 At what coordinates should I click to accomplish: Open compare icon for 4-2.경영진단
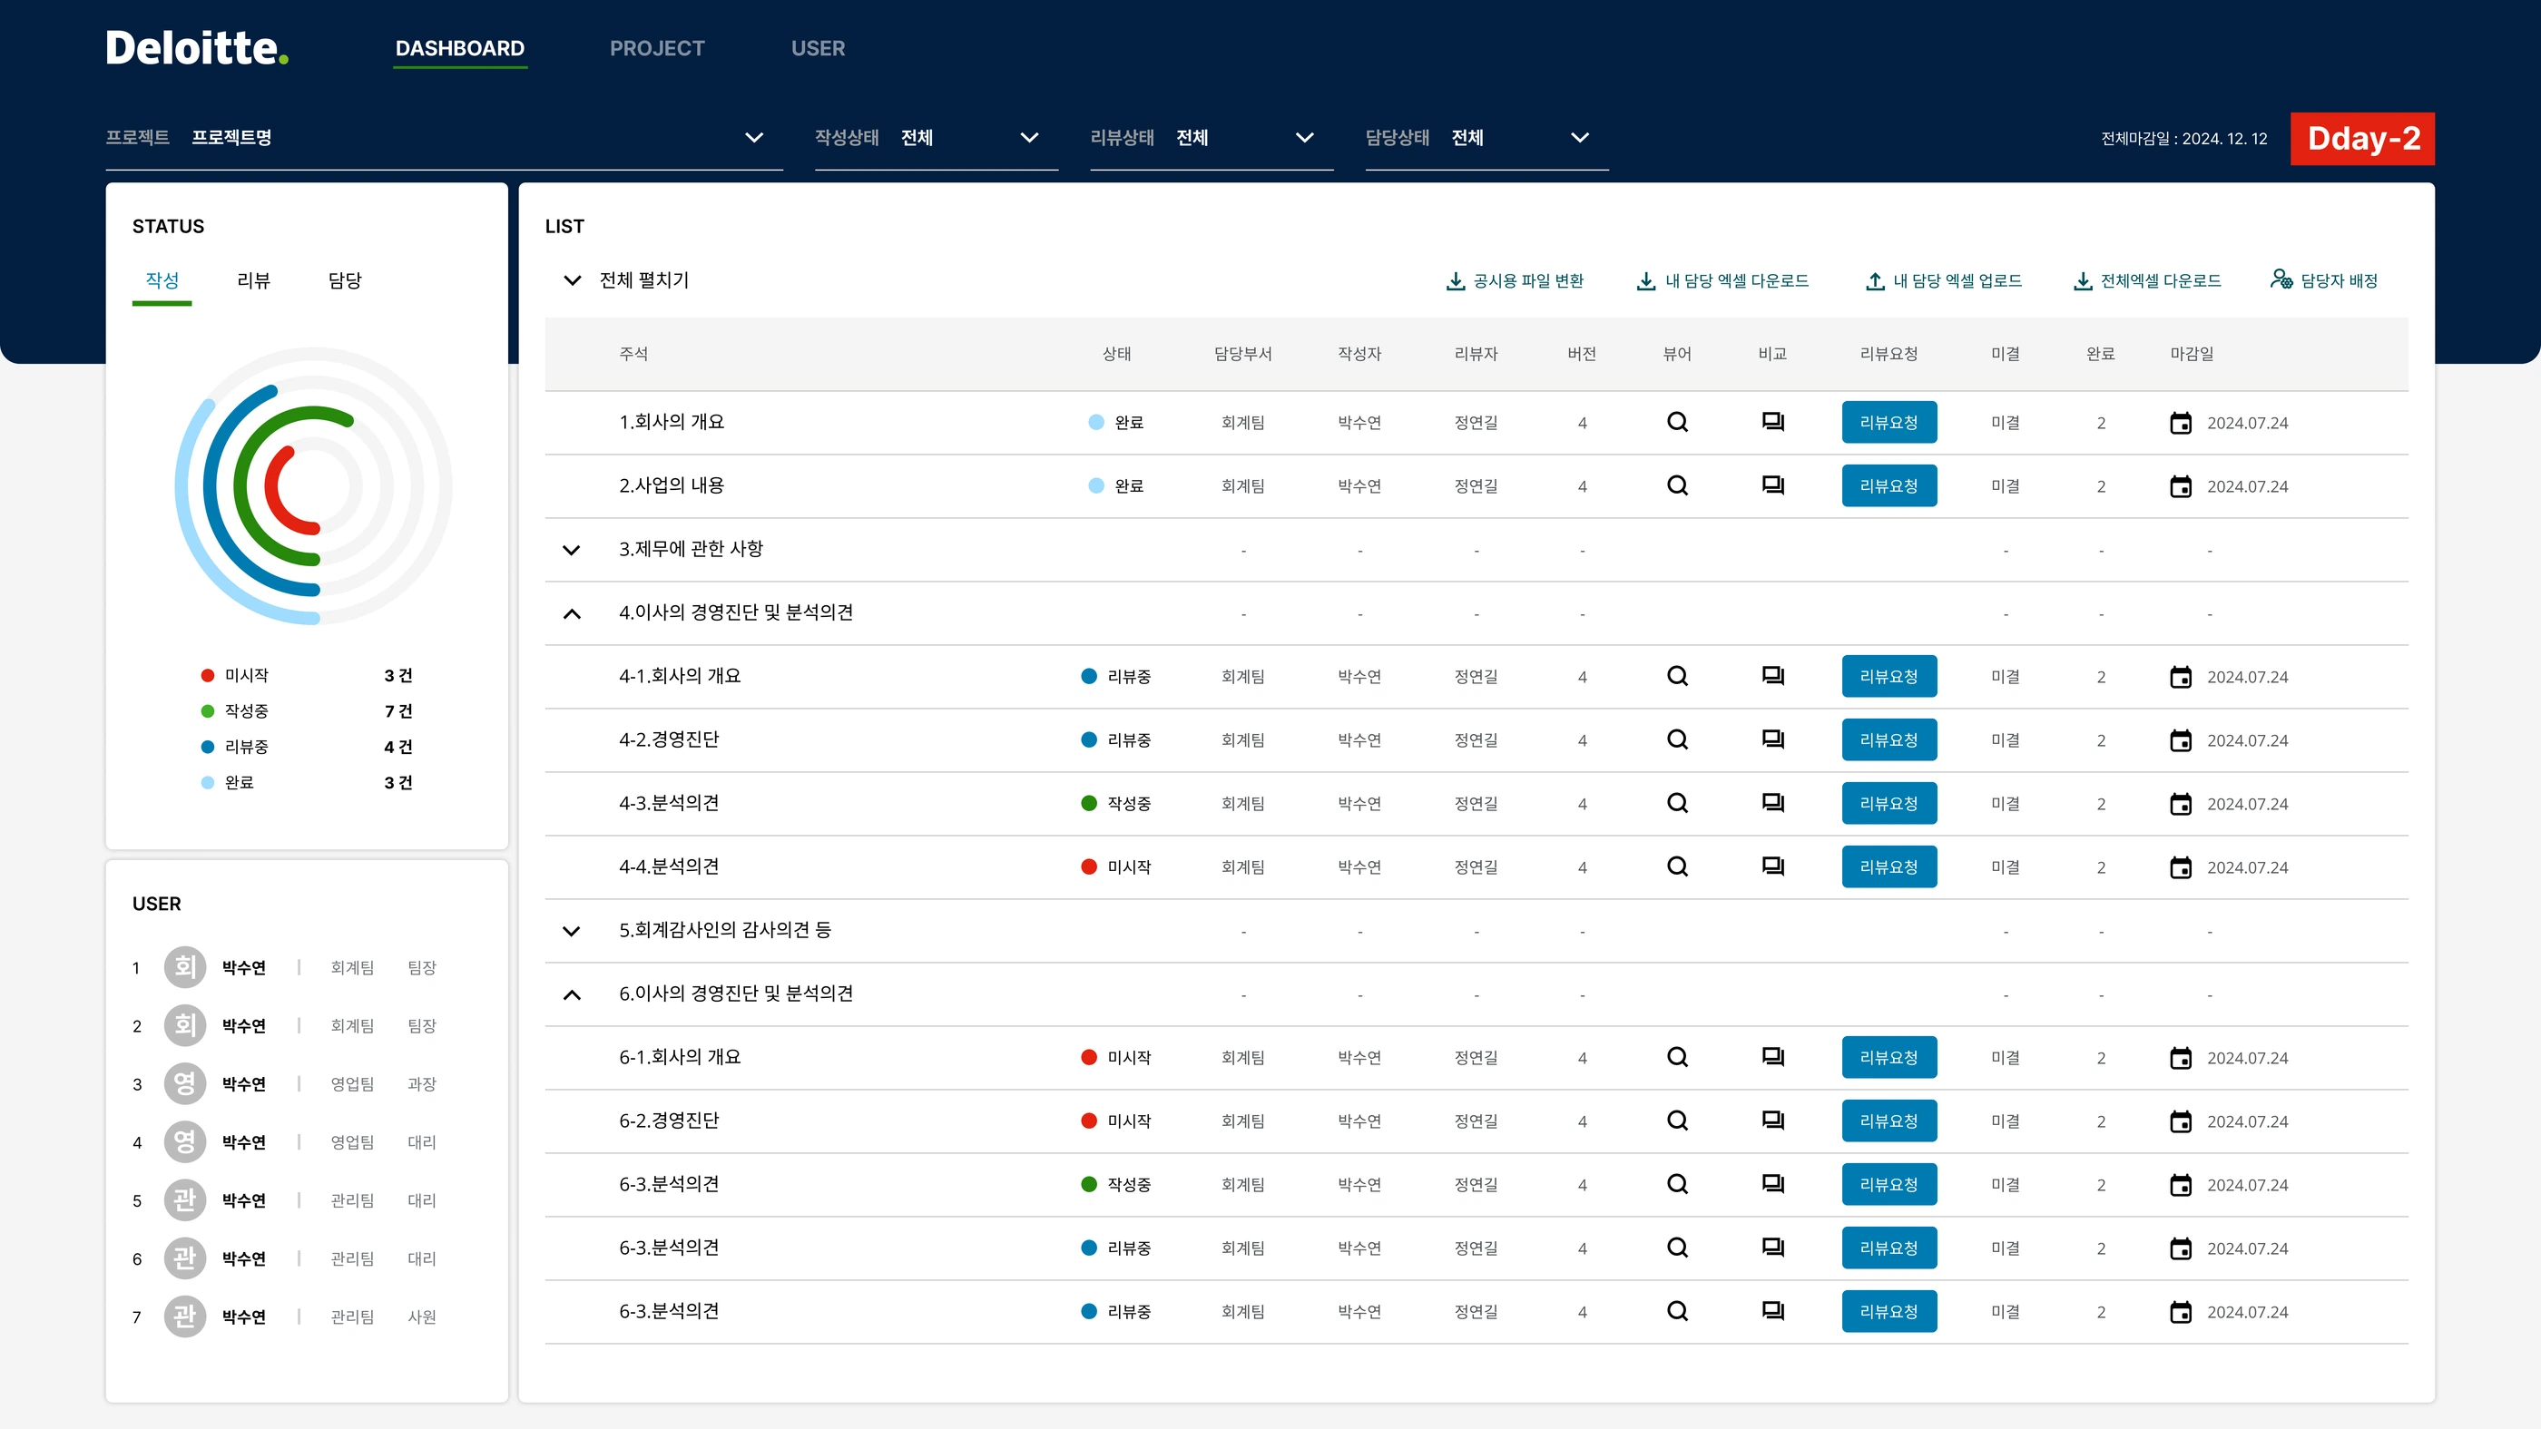pos(1772,739)
